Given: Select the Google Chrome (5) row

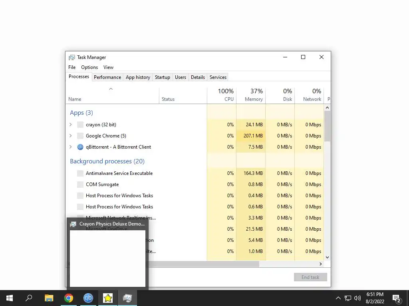Looking at the screenshot, I should point(195,136).
